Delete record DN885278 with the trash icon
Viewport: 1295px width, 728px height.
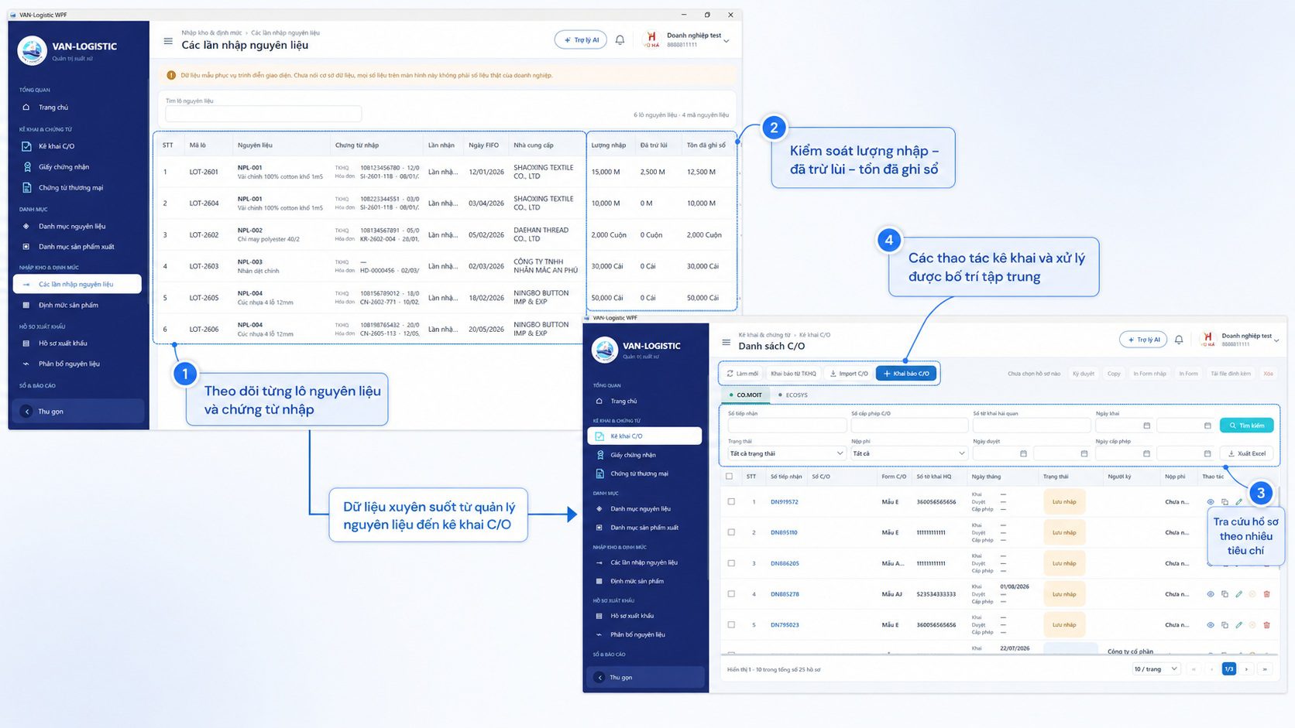(x=1267, y=594)
